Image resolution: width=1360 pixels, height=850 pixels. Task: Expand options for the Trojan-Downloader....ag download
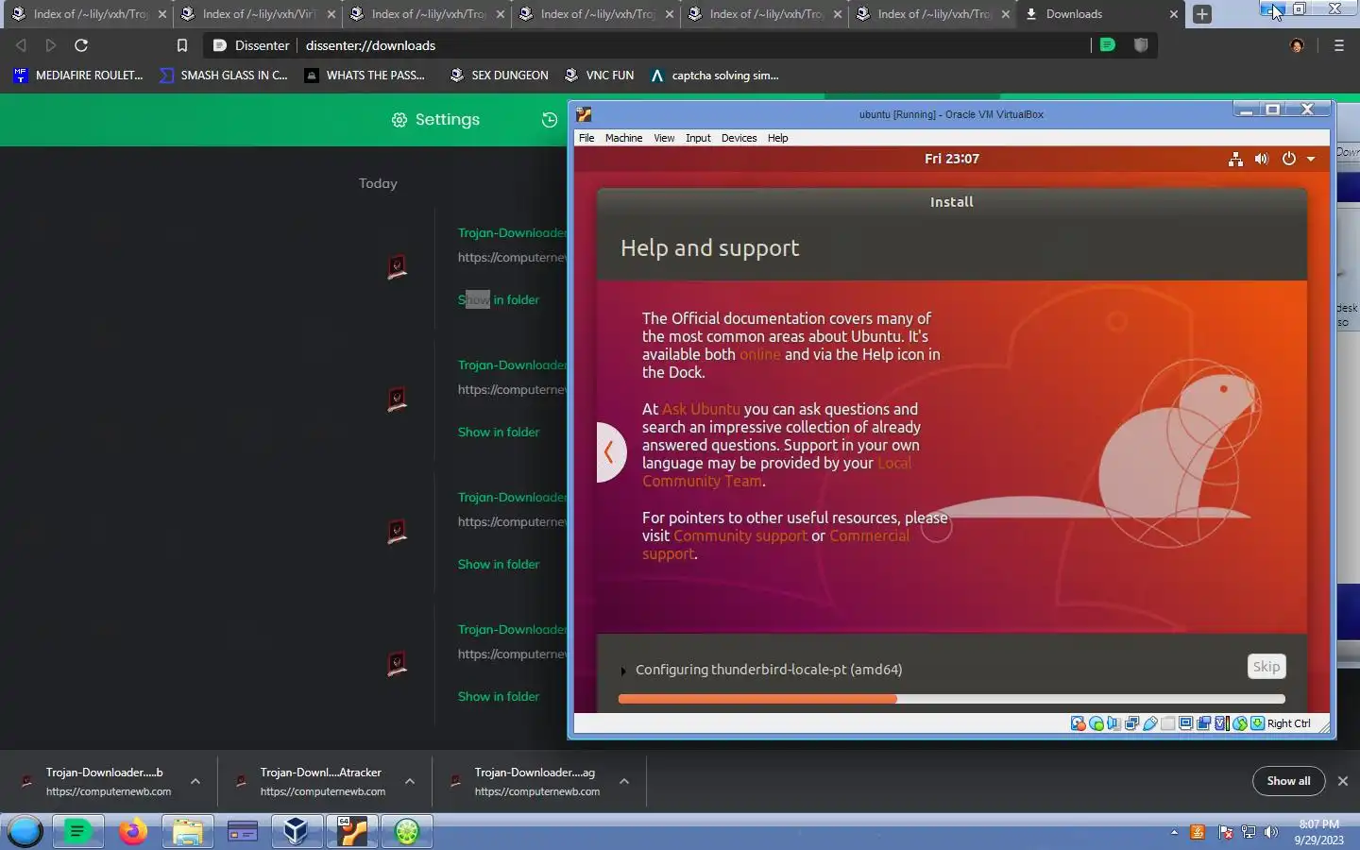click(x=624, y=781)
